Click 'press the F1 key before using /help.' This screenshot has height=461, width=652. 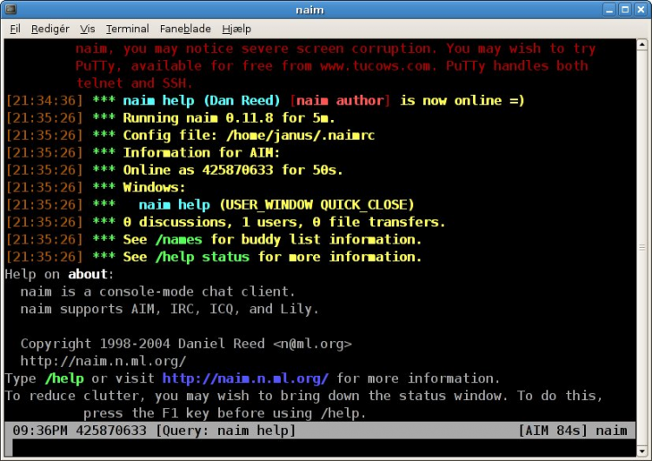pos(224,413)
